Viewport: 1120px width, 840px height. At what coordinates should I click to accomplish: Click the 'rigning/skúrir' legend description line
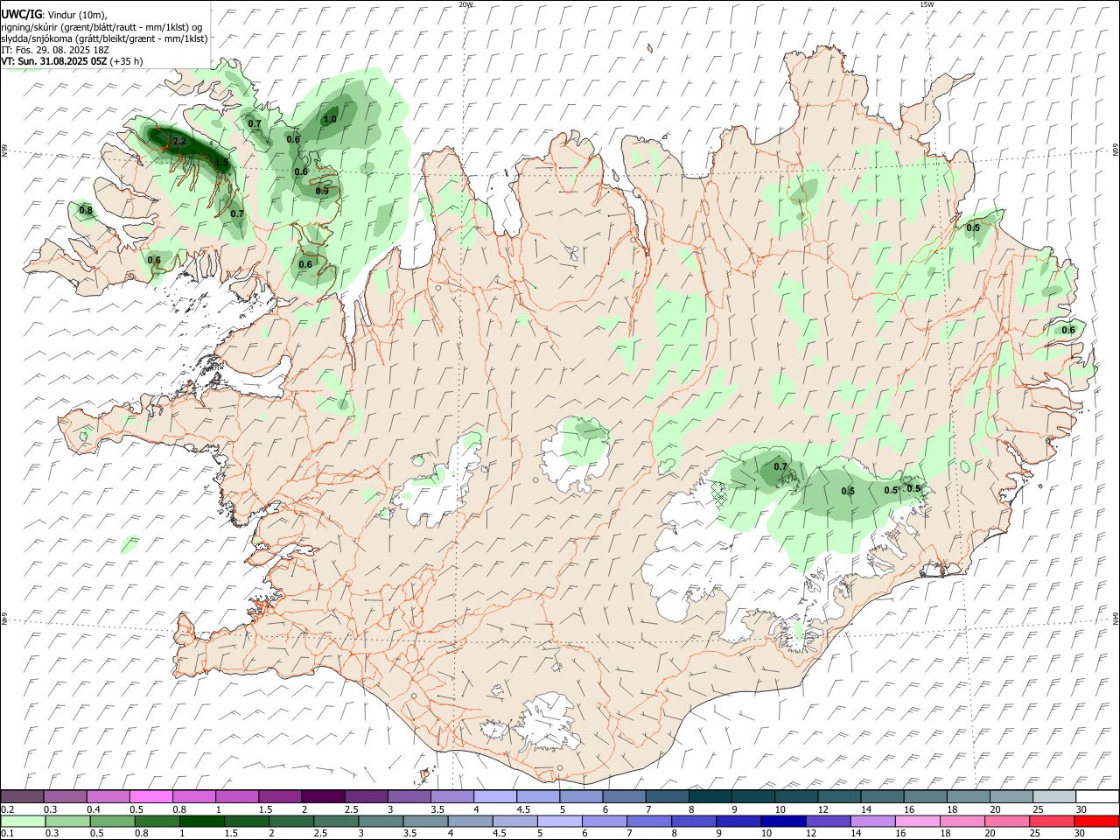coord(102,27)
